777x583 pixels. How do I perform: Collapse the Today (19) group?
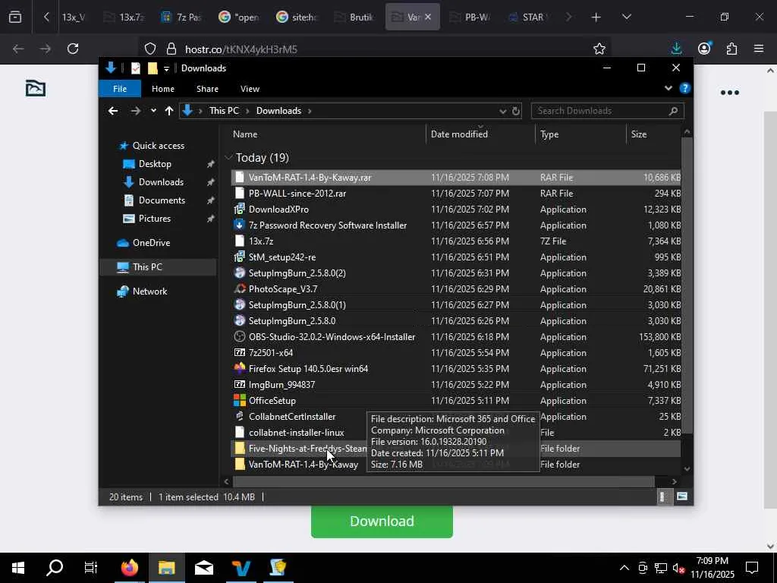pyautogui.click(x=228, y=158)
